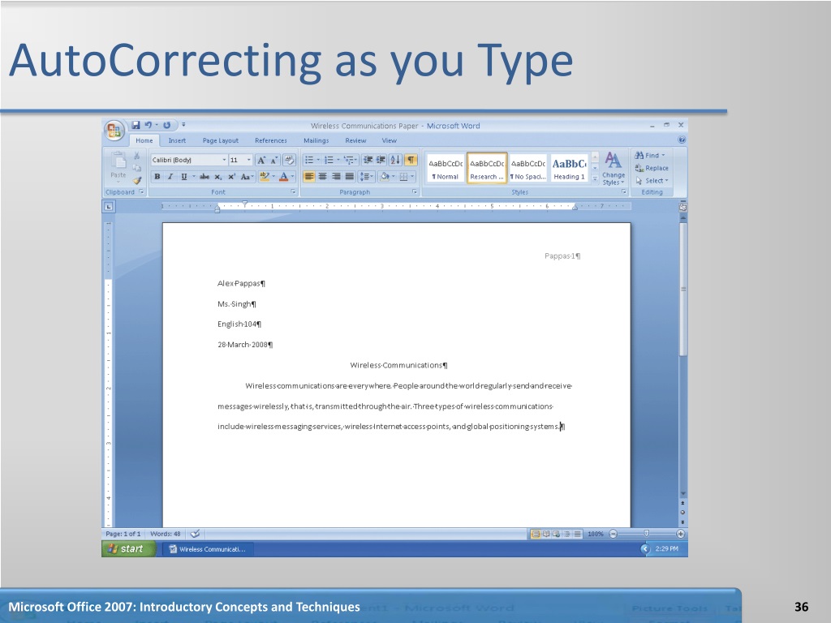Open the Review ribbon tab

(x=355, y=140)
